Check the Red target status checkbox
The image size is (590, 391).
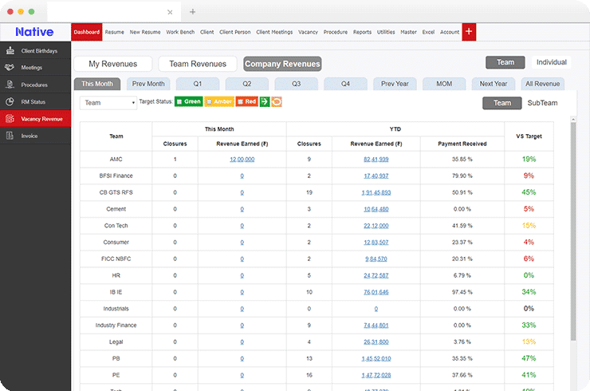(240, 102)
